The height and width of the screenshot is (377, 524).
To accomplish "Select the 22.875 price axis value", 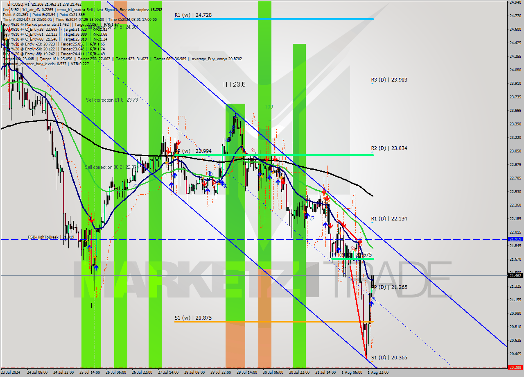I will pyautogui.click(x=515, y=165).
